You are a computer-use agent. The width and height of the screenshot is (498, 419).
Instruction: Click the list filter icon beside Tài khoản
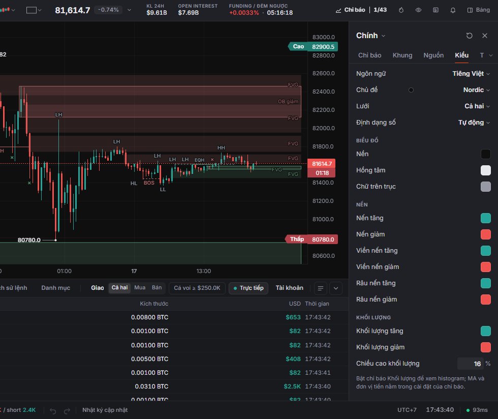click(321, 288)
